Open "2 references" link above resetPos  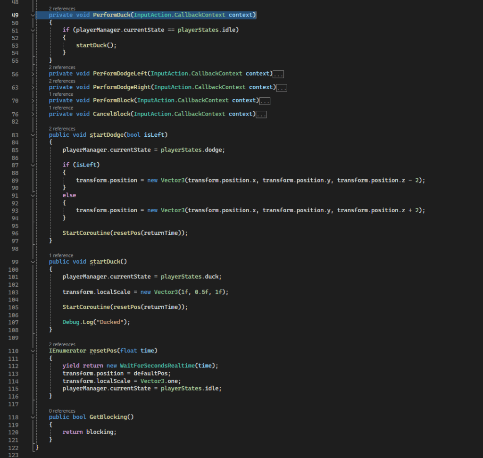pos(62,344)
